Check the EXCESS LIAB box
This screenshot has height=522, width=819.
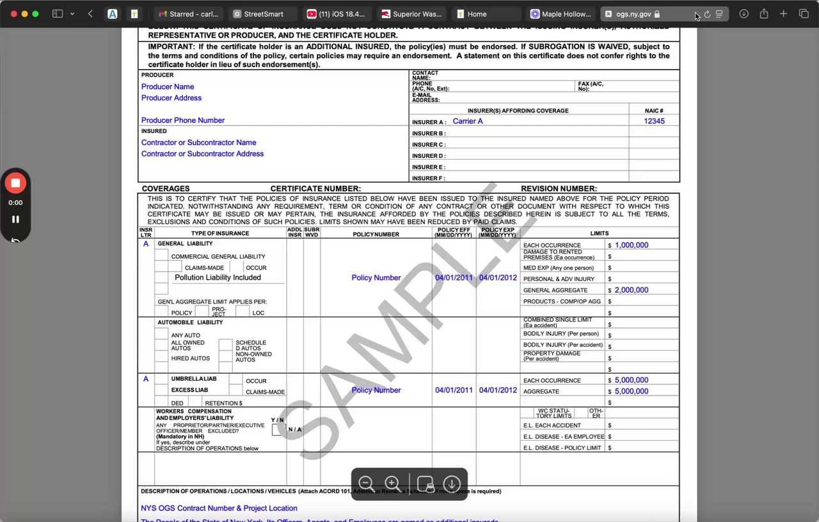click(161, 390)
